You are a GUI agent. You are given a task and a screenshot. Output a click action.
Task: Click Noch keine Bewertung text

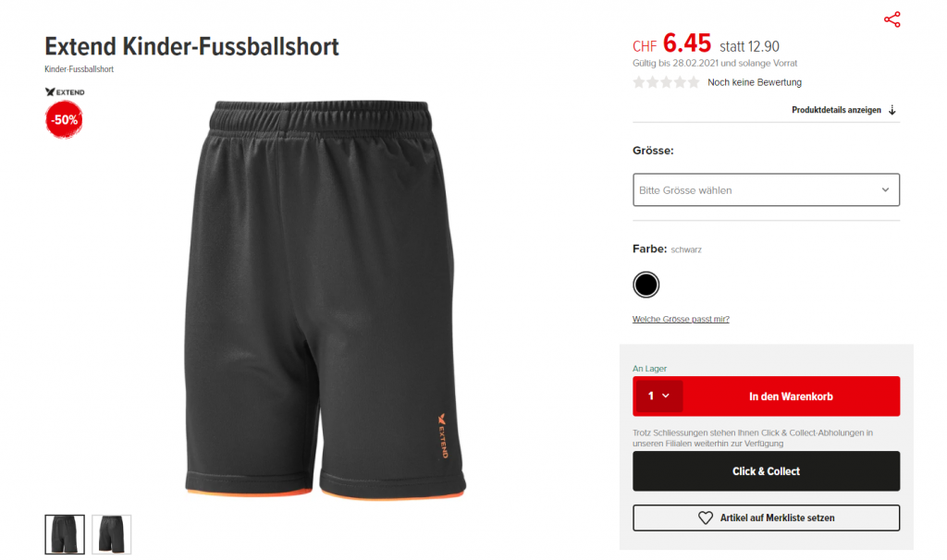coord(755,82)
